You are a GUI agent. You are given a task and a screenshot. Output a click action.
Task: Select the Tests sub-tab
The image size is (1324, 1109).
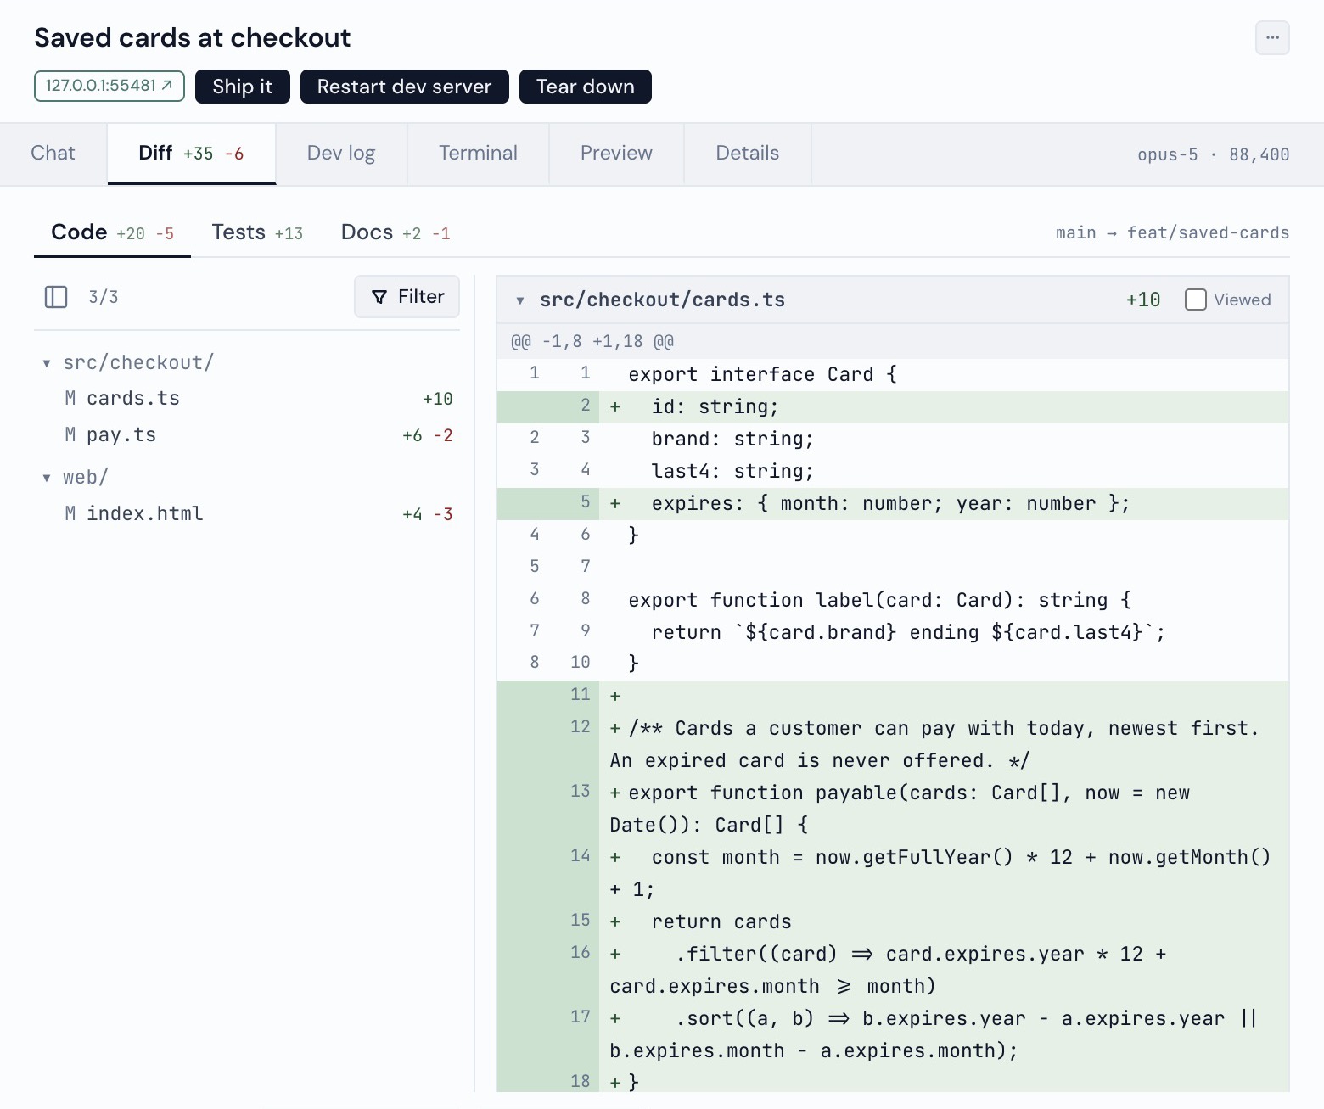[257, 232]
